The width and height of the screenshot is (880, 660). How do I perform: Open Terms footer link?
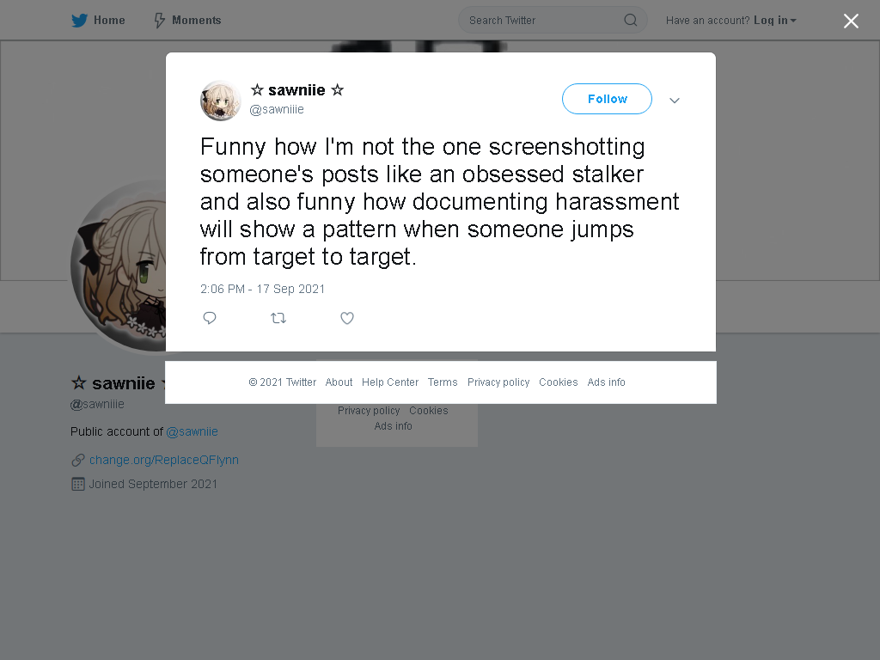443,382
